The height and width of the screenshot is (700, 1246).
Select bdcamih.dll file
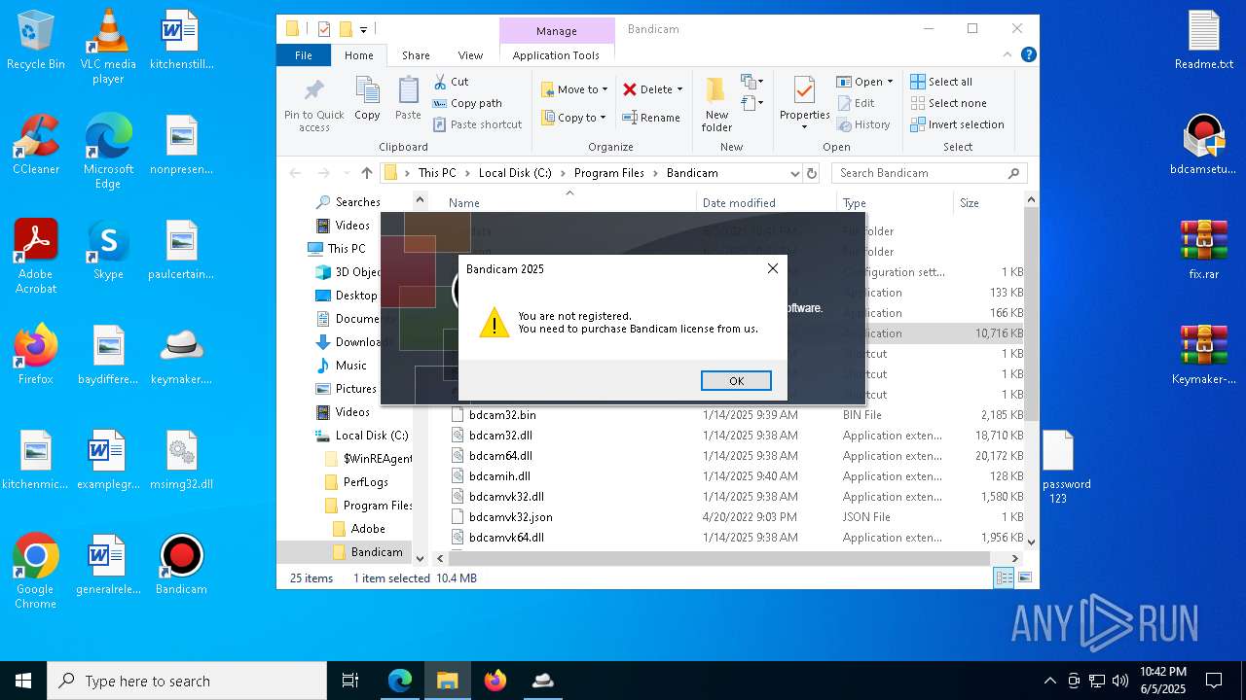tap(499, 476)
